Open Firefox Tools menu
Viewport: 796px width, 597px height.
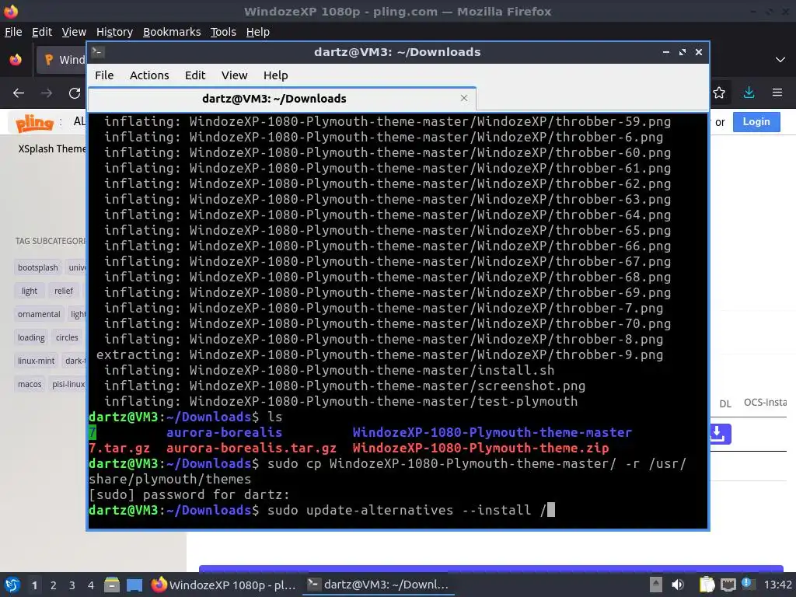(223, 32)
